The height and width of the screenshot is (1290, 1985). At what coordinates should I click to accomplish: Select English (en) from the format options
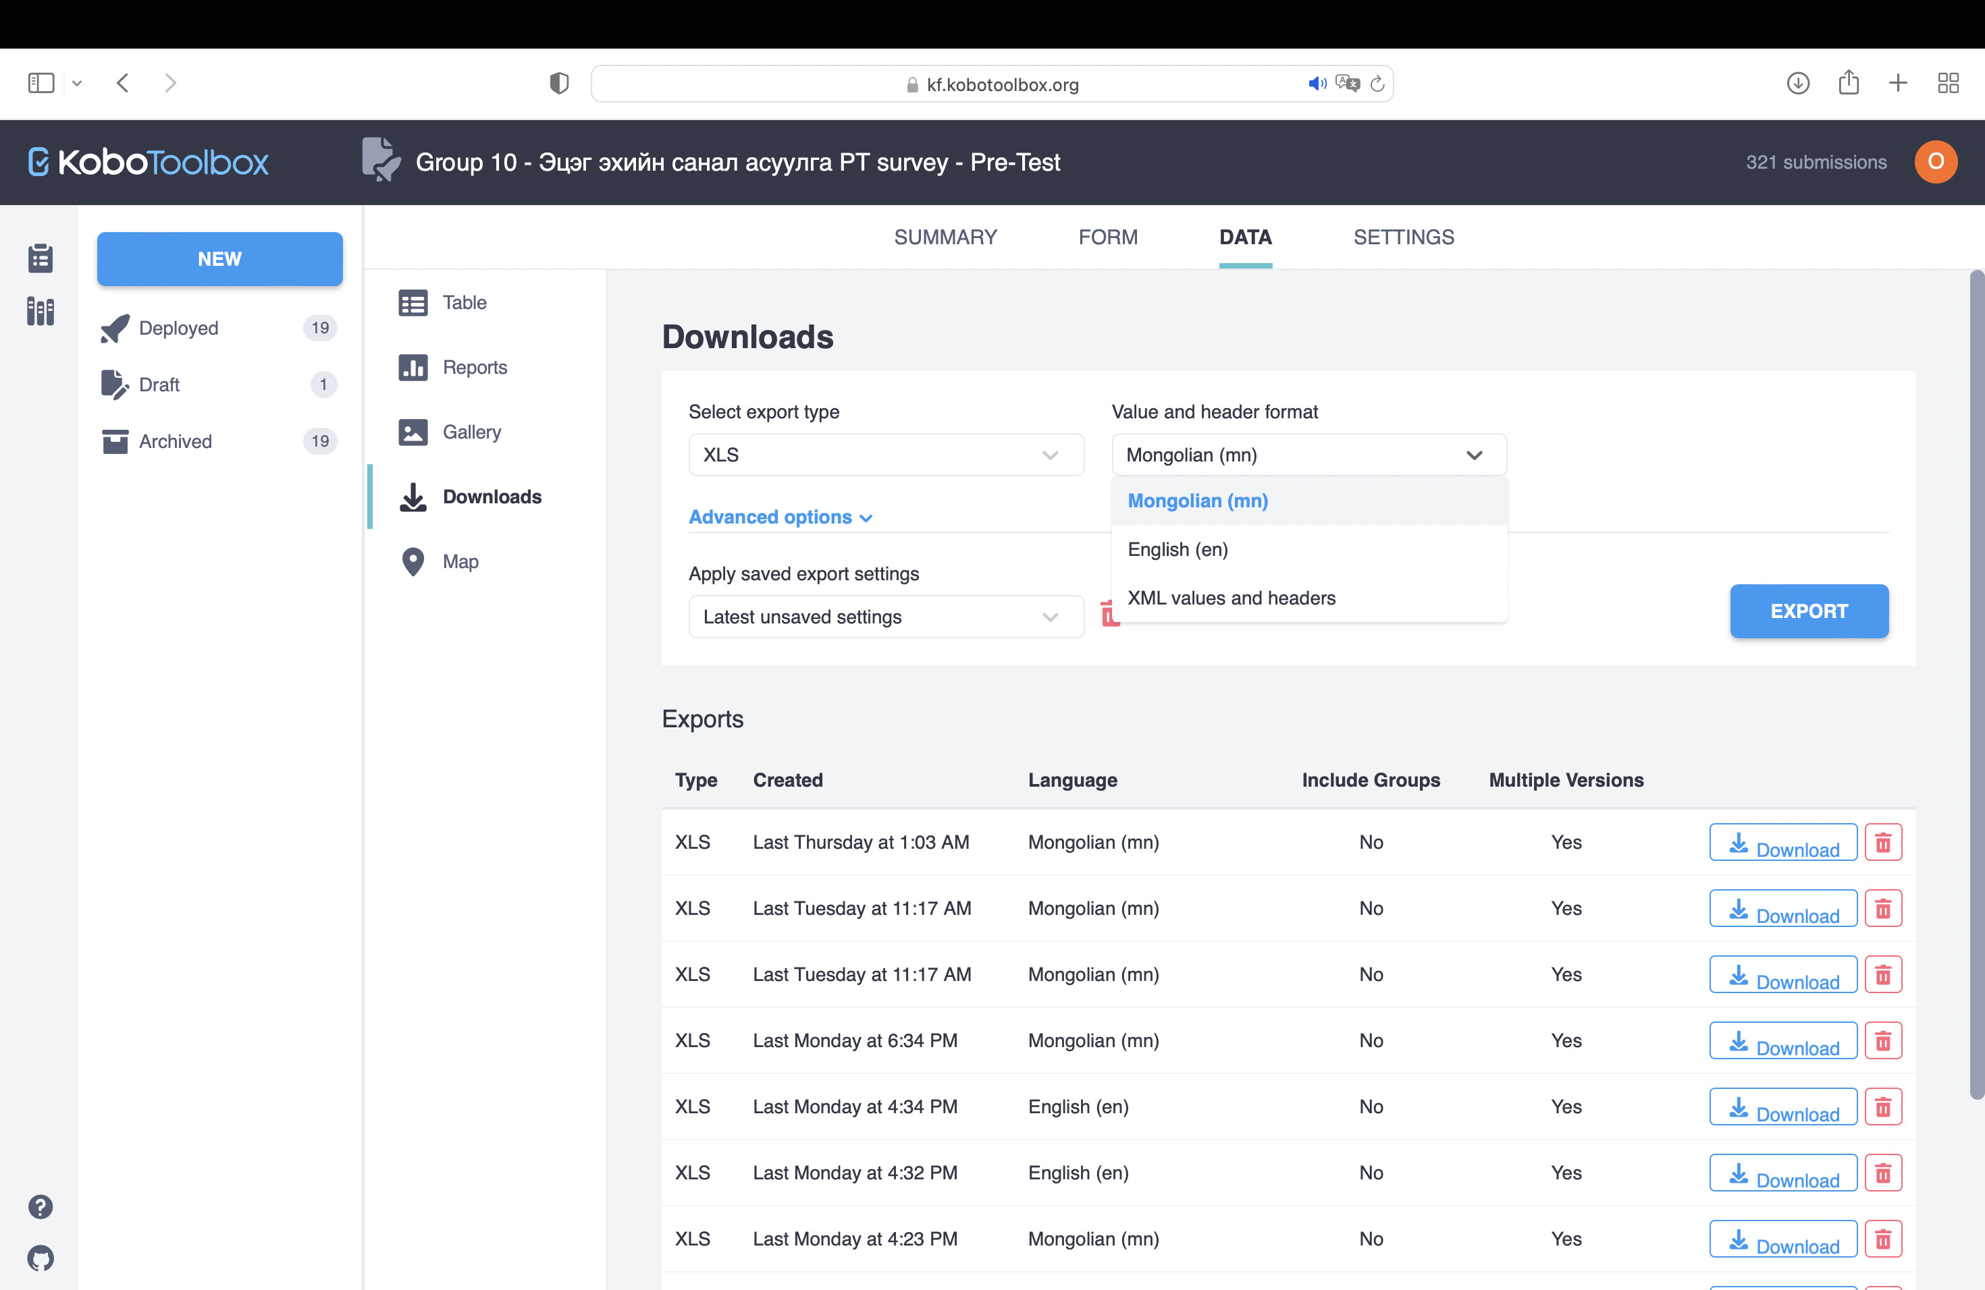pyautogui.click(x=1177, y=549)
